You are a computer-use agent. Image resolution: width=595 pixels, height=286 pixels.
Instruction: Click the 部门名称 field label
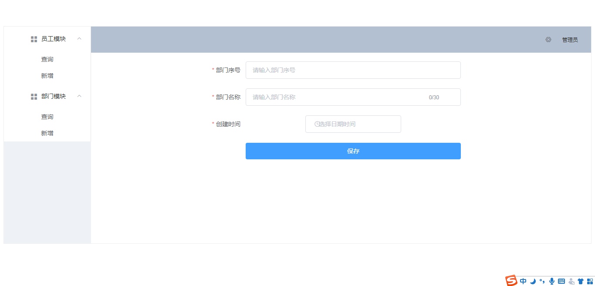click(x=228, y=97)
